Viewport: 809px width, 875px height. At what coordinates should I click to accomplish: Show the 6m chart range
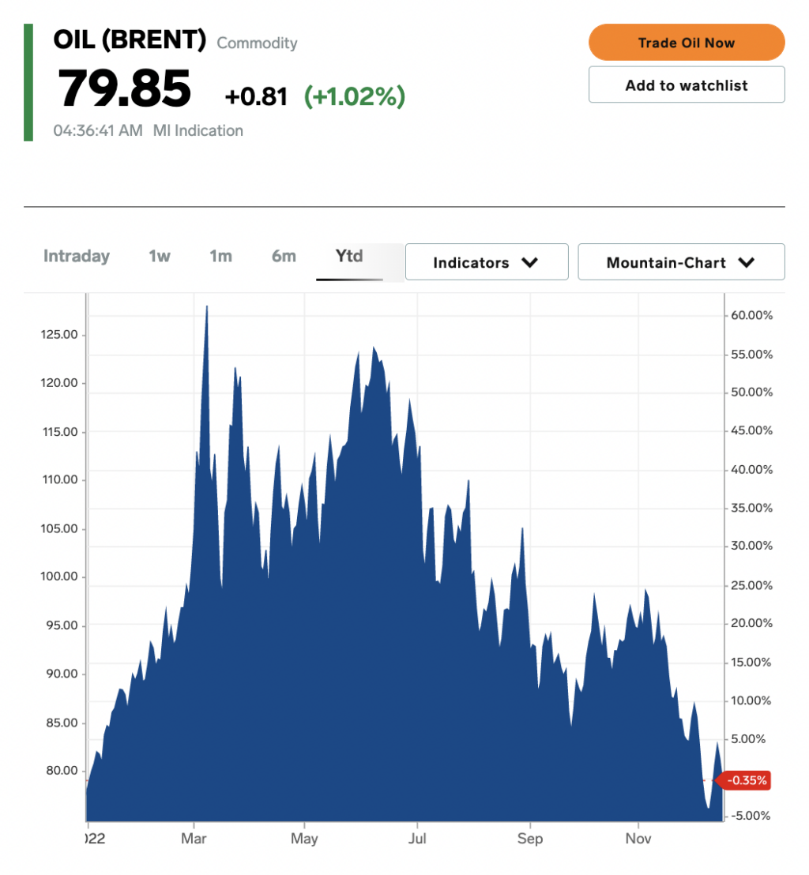click(284, 256)
